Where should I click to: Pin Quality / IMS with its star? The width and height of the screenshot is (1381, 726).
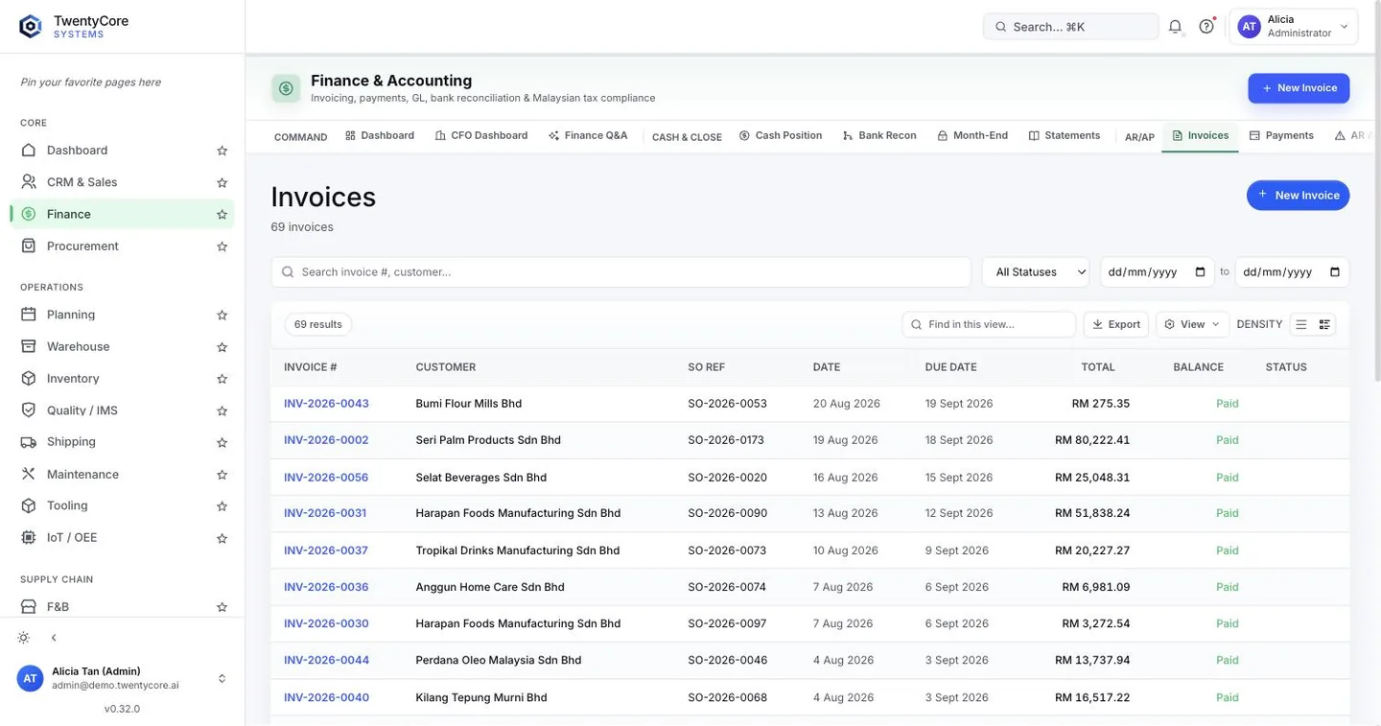tap(222, 410)
